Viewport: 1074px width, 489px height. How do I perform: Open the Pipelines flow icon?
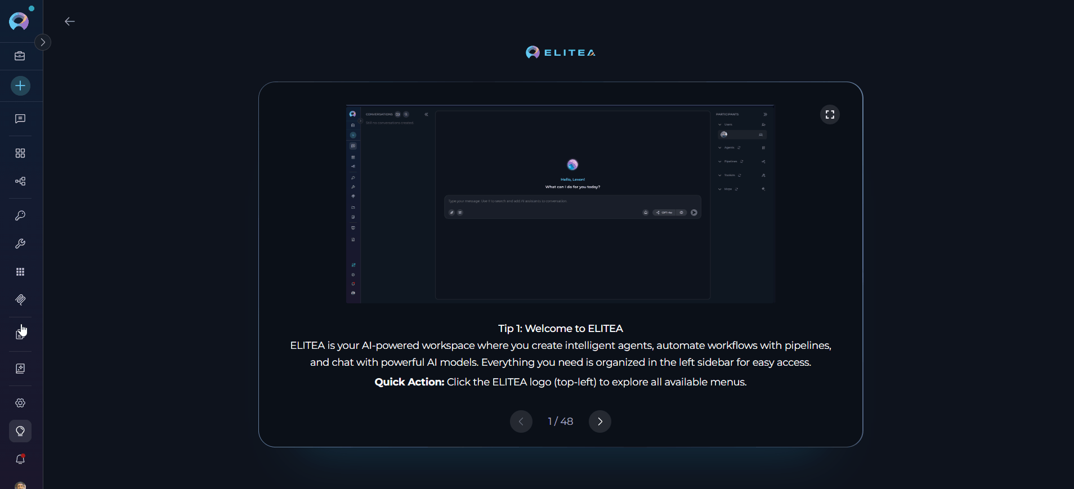tap(20, 181)
